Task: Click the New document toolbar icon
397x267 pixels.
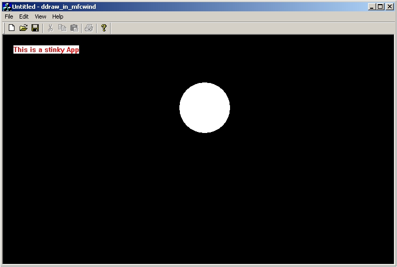Action: point(11,28)
